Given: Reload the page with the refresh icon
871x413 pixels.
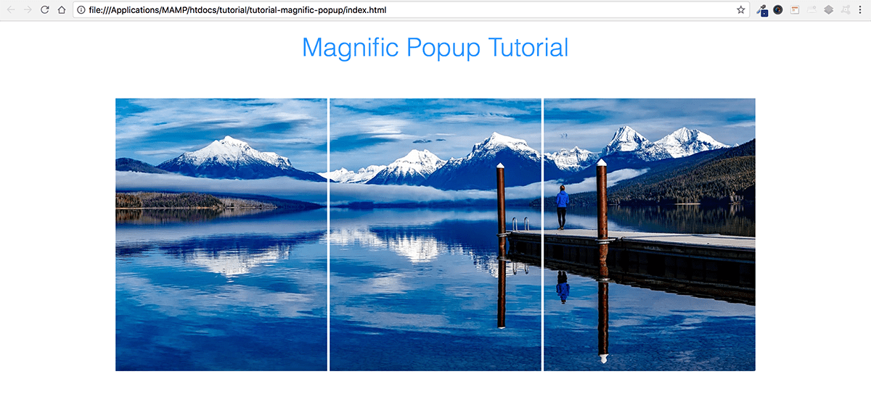Looking at the screenshot, I should click(x=45, y=10).
